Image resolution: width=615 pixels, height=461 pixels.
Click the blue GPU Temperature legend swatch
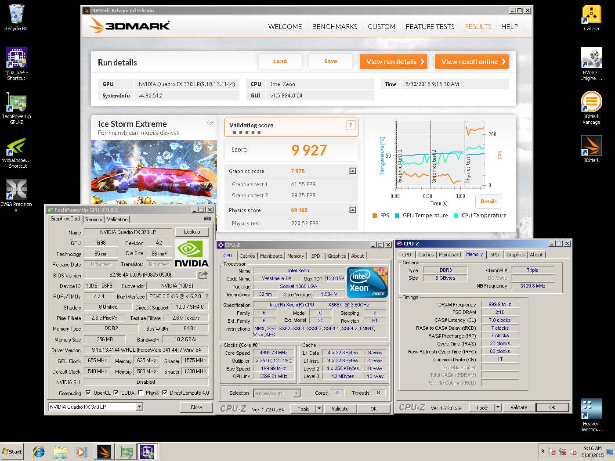tap(397, 216)
